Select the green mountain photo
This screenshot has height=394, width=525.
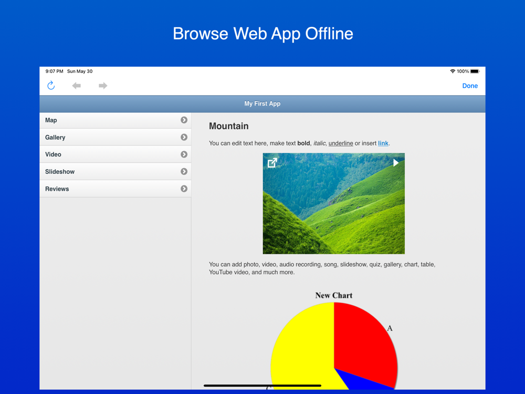[x=333, y=204]
